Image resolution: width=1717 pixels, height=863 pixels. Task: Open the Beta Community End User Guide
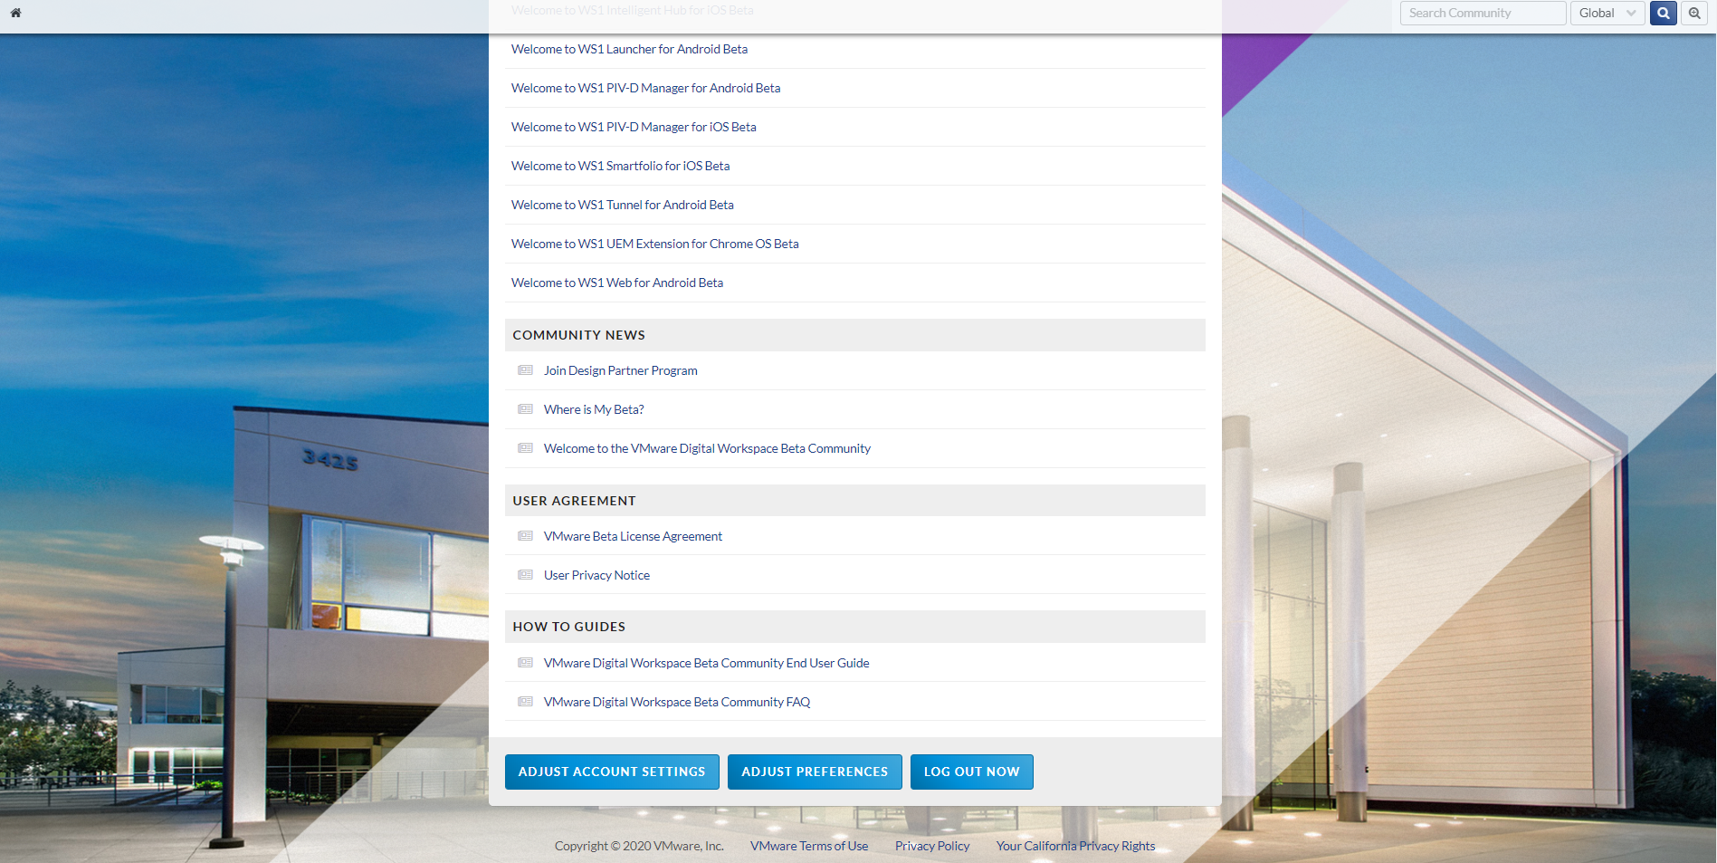706,663
